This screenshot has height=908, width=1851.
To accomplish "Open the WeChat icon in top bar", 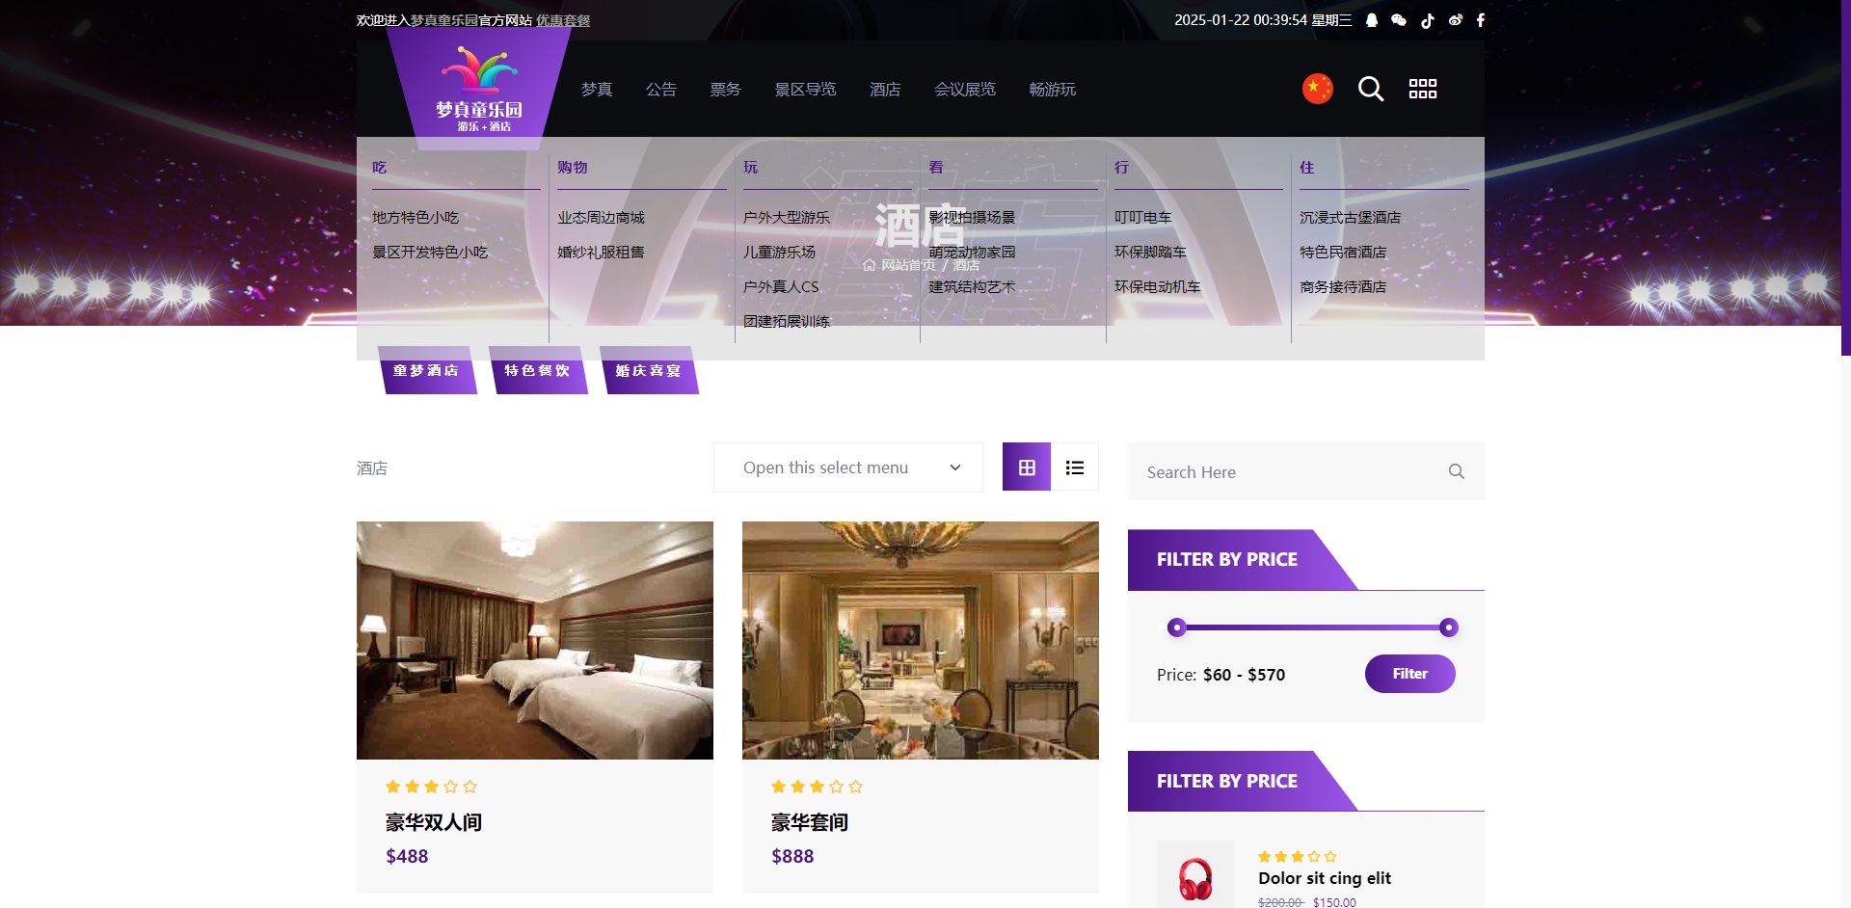I will point(1399,20).
